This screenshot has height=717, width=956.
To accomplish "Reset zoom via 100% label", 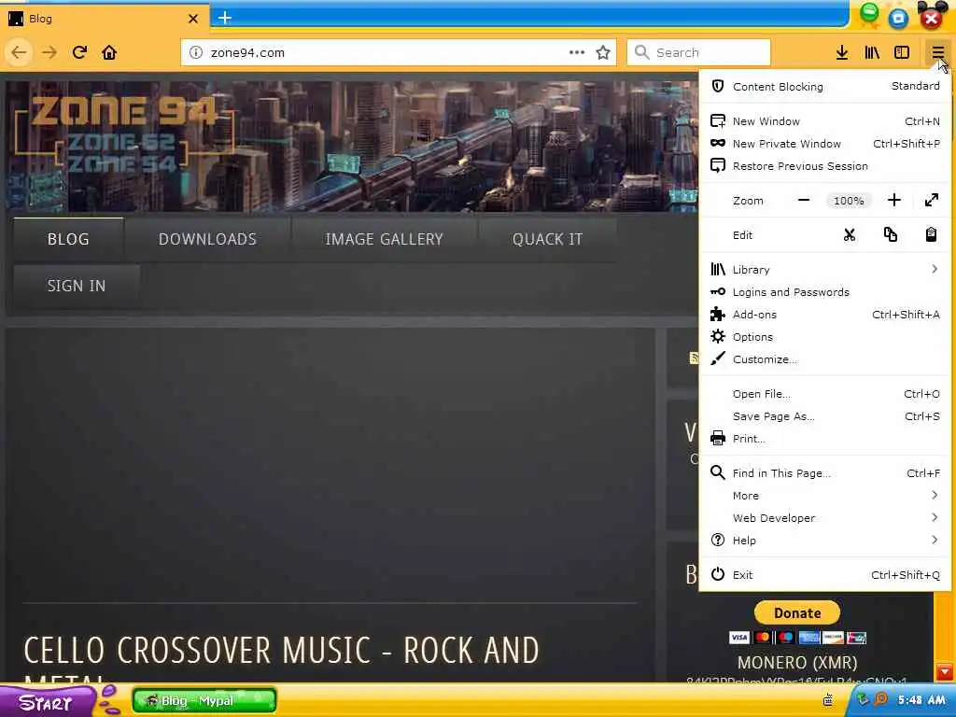I will coord(849,201).
